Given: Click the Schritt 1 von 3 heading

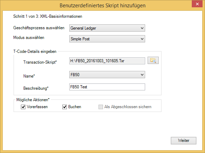Looking at the screenshot, I should pyautogui.click(x=48, y=16).
